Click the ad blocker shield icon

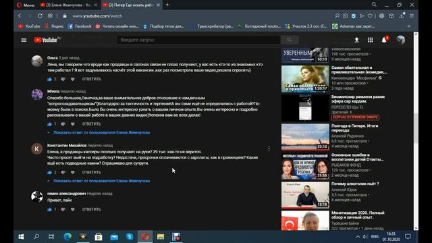[354, 16]
